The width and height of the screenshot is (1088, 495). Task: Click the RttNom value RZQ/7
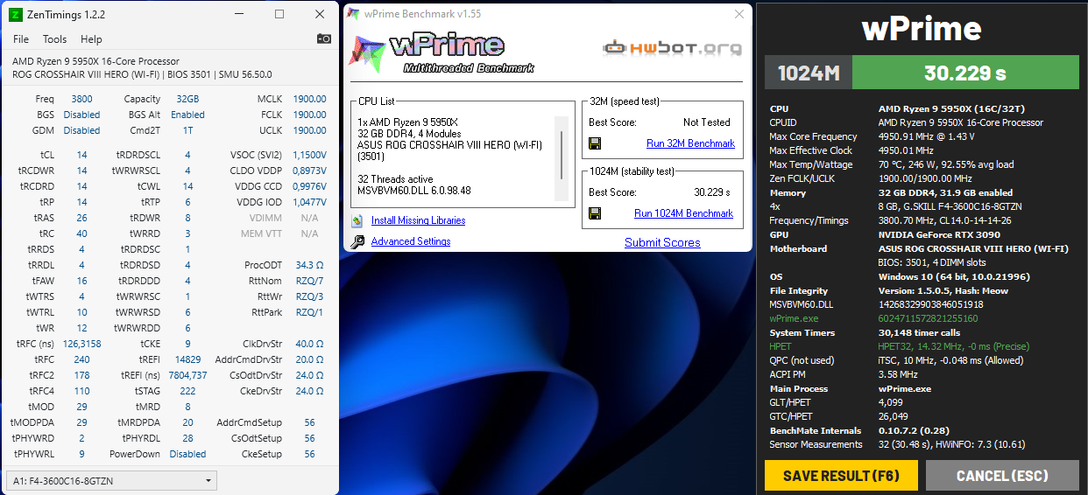[x=309, y=281]
